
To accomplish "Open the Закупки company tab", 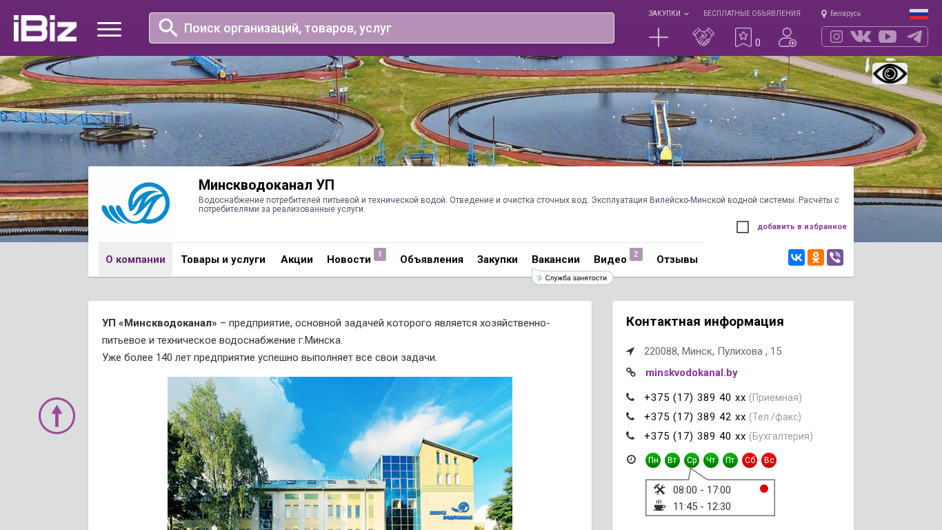I will [497, 259].
